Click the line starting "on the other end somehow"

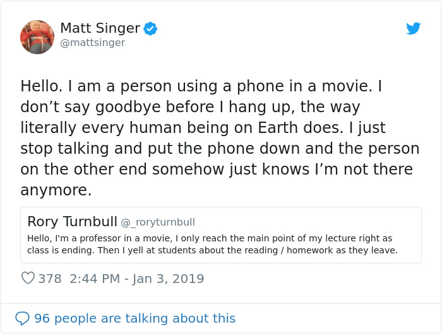coord(217,169)
